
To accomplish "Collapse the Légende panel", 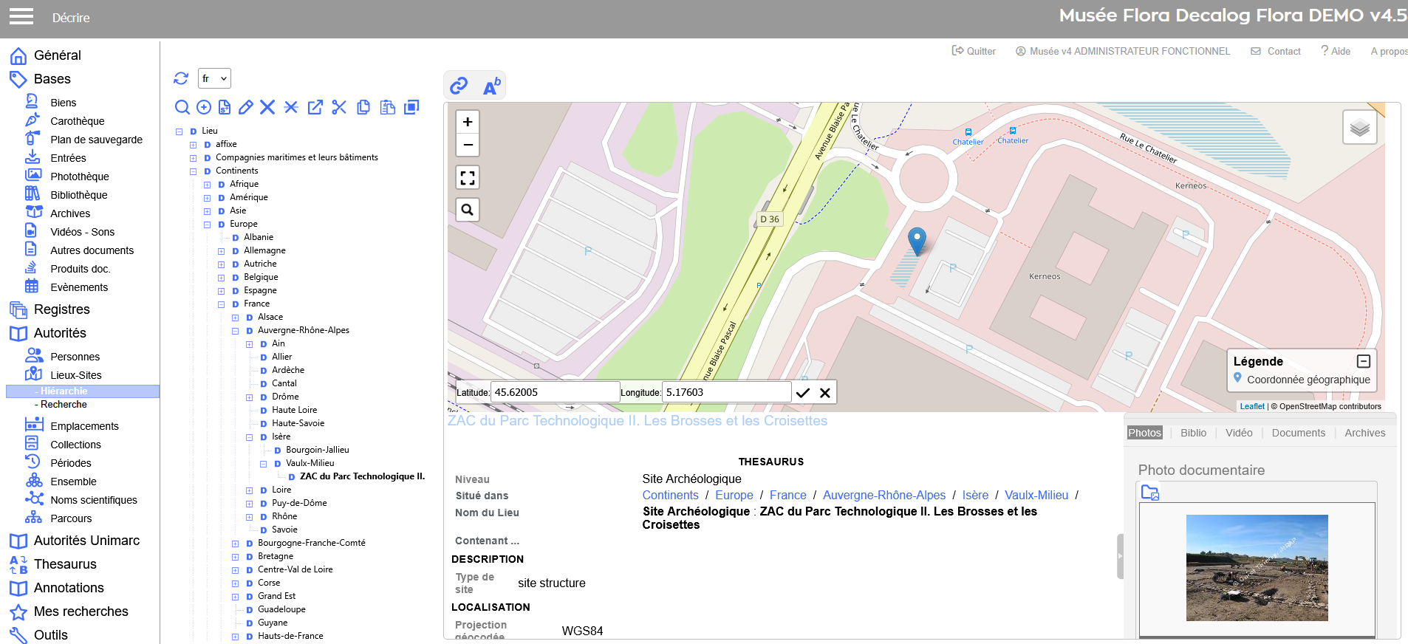I will [1364, 361].
